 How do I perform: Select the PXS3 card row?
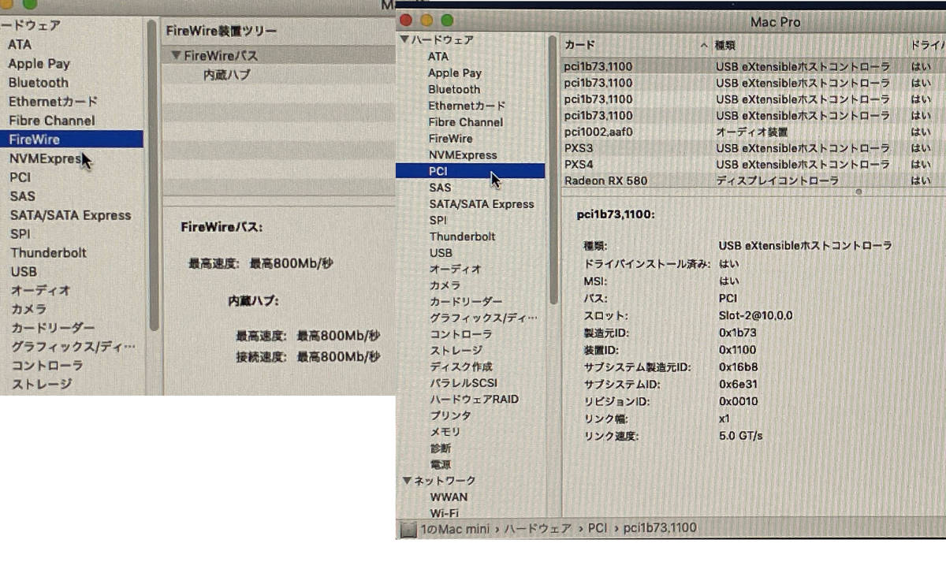tap(753, 148)
